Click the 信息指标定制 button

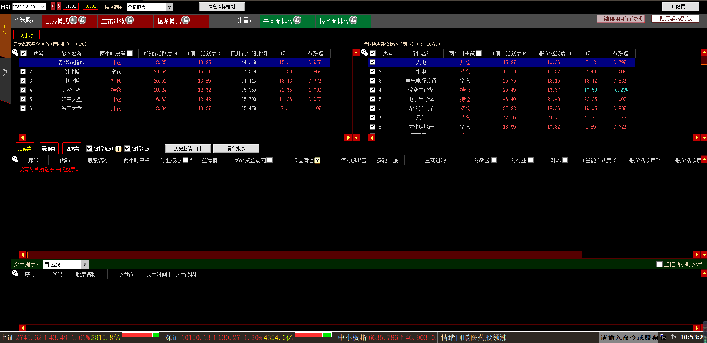(221, 7)
